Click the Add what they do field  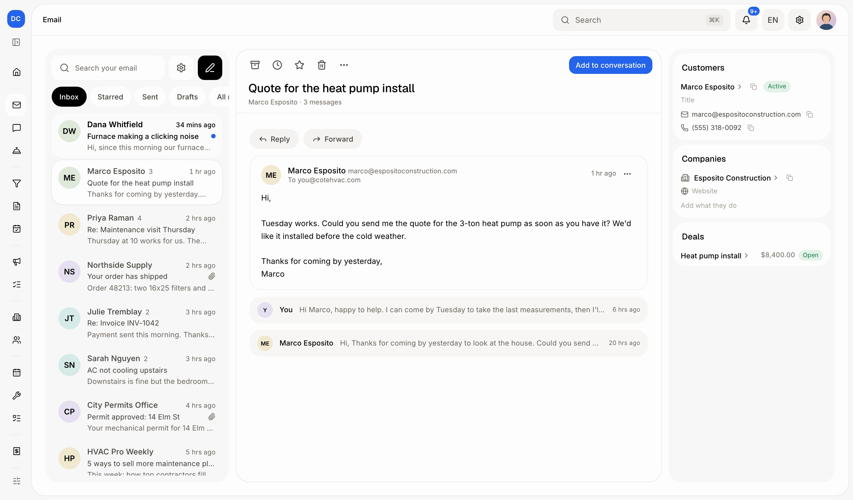coord(709,206)
